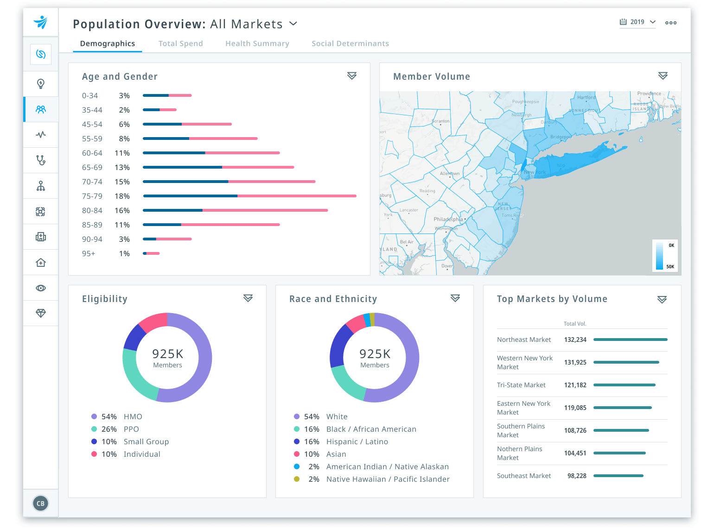Click the home with plus icon in sidebar
The image size is (714, 529).
tap(40, 262)
